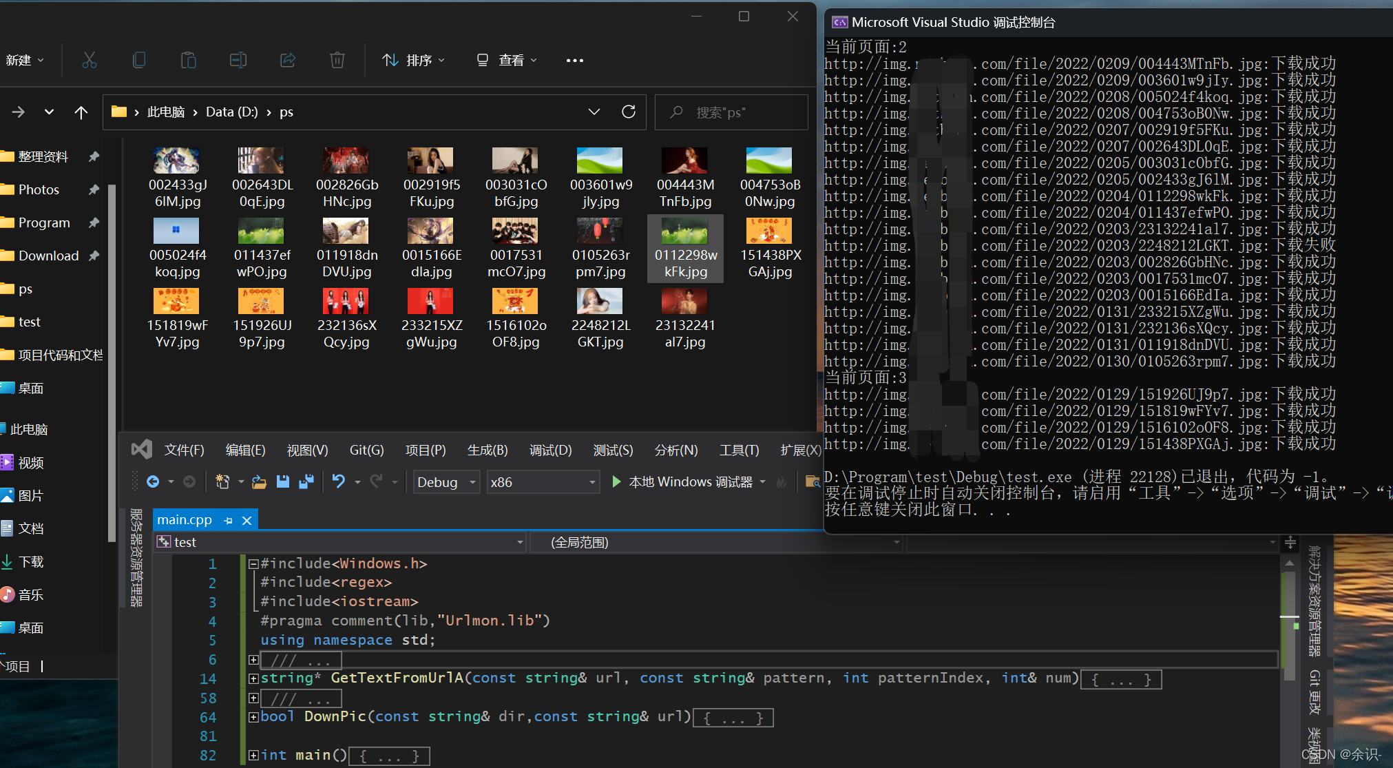The width and height of the screenshot is (1393, 768).
Task: Click the Save file icon
Action: (x=283, y=482)
